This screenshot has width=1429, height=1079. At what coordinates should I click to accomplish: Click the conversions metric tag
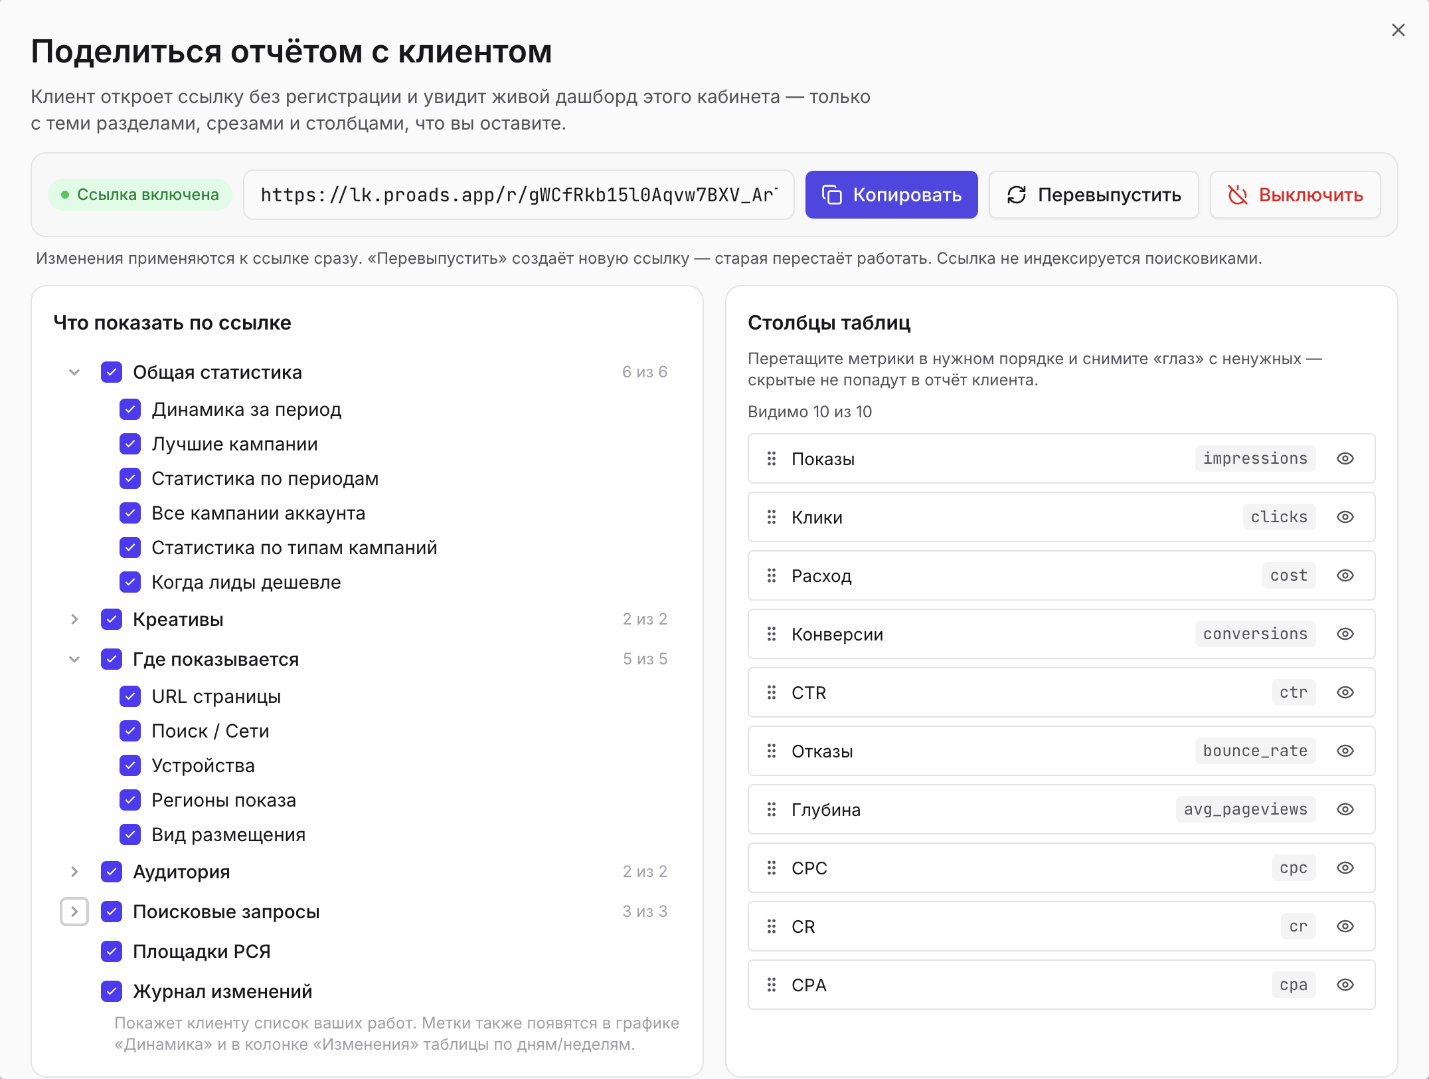tap(1255, 634)
